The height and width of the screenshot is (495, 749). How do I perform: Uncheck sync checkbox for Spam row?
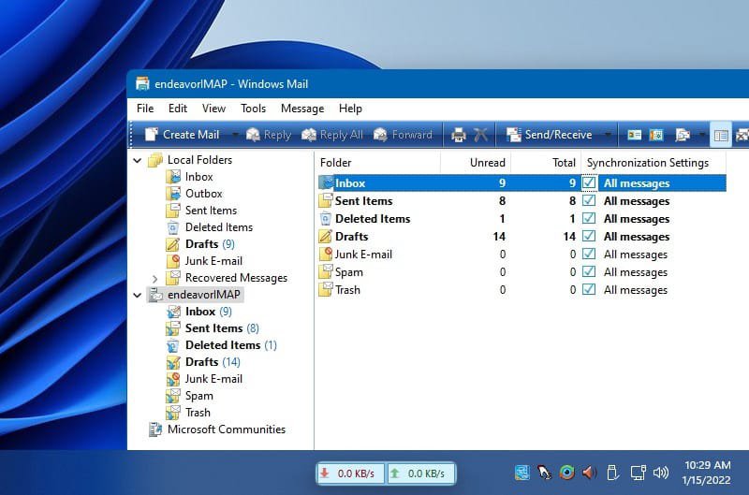(x=589, y=271)
